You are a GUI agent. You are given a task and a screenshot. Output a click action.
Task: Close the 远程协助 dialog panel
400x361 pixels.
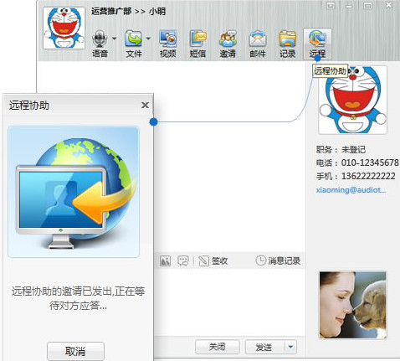pos(145,106)
